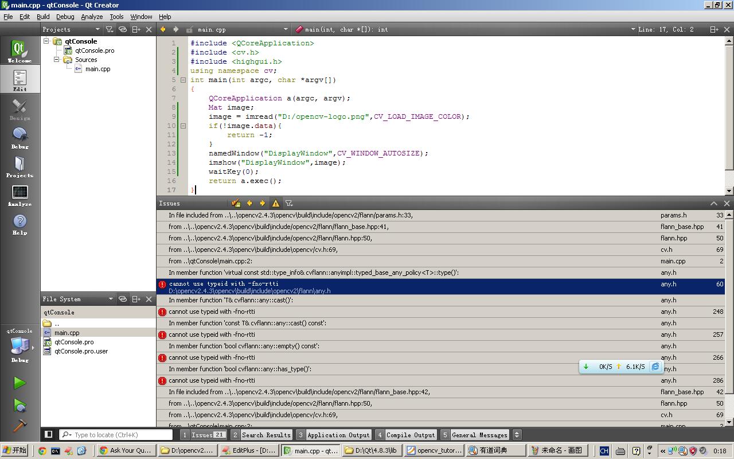Image resolution: width=734 pixels, height=459 pixels.
Task: Open the Window menu
Action: coord(141,17)
